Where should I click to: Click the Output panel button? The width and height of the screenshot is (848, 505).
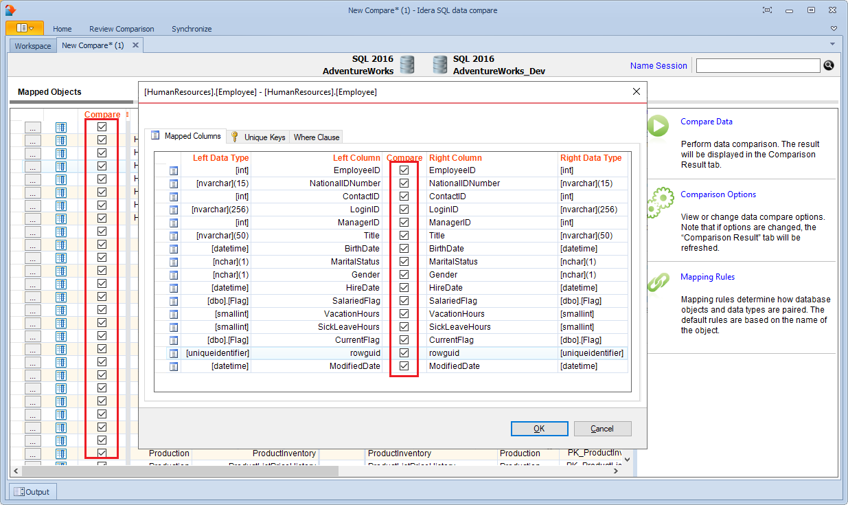coord(33,492)
